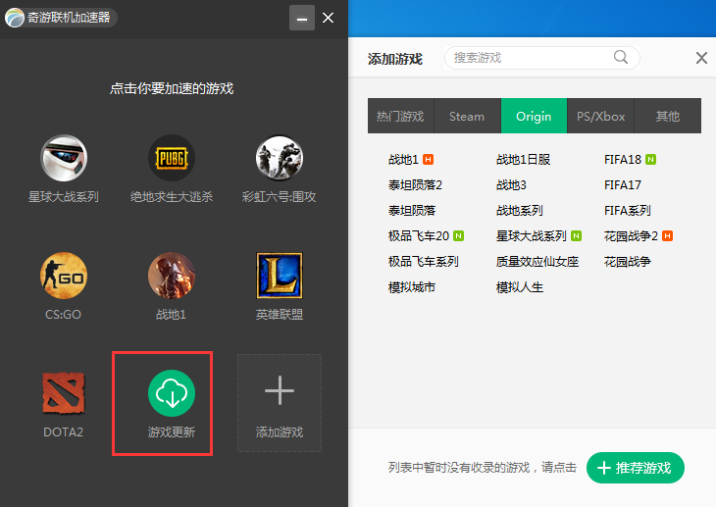Add 极品飞车20 from the list

(x=419, y=236)
